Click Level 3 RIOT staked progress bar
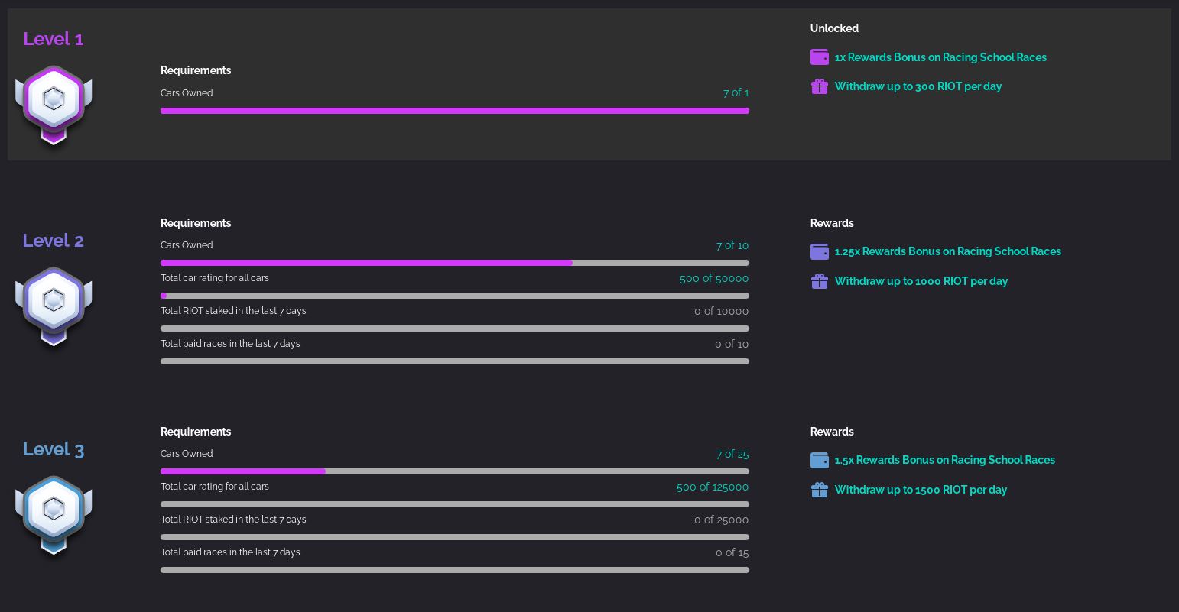This screenshot has width=1179, height=612. coord(455,537)
